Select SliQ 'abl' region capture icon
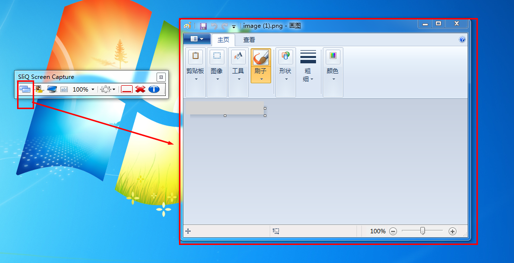The height and width of the screenshot is (263, 514). click(x=64, y=90)
